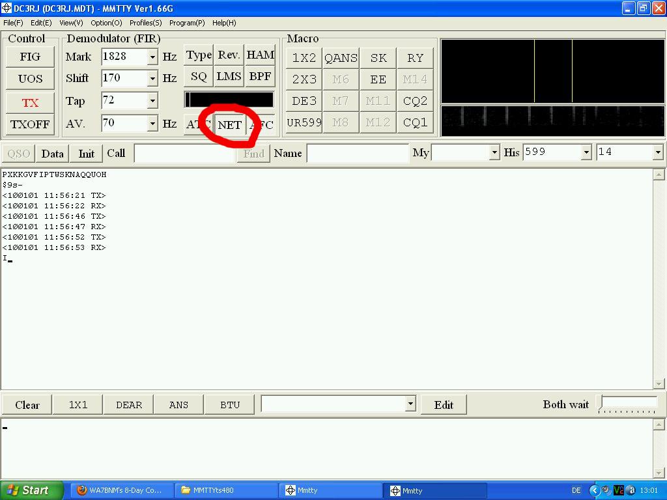Viewport: 667px width, 500px height.
Task: Focus the Call input field
Action: click(x=184, y=154)
